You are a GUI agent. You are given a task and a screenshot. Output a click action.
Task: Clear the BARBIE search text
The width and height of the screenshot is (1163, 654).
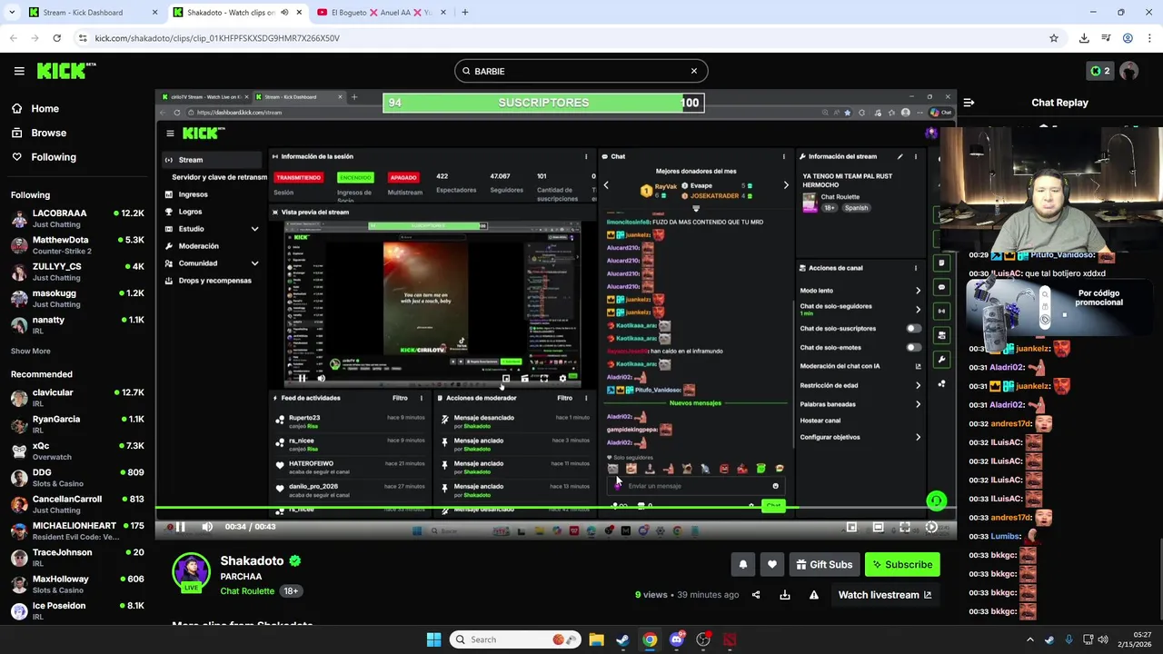693,71
